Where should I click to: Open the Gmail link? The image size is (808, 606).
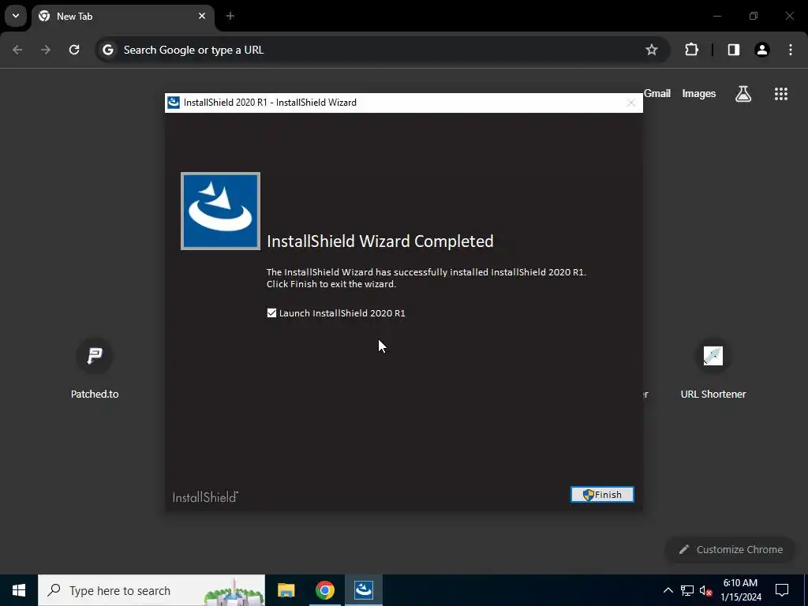coord(657,93)
